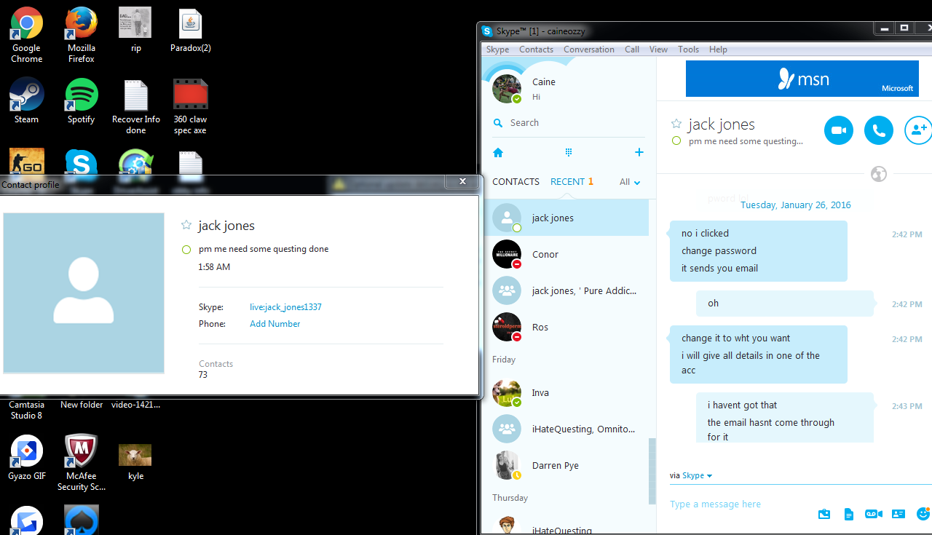932x535 pixels.
Task: Favorite jack jones in the conversation header
Action: [676, 124]
